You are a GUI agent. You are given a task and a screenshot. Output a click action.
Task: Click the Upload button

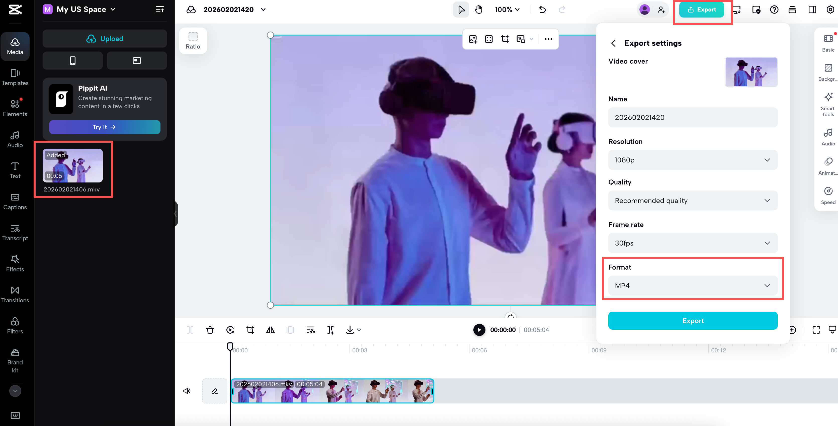pyautogui.click(x=104, y=38)
